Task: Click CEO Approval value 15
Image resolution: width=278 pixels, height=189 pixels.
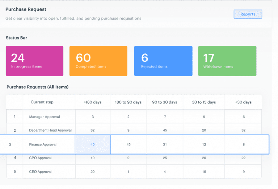Action: click(204, 172)
